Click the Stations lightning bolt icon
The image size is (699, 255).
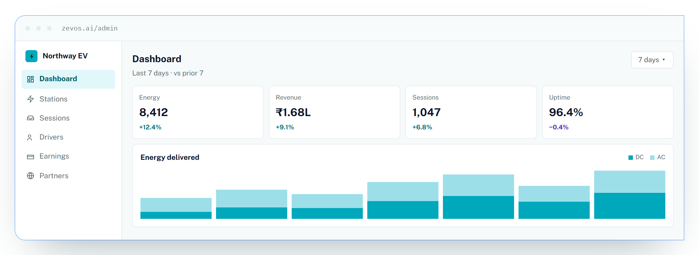pyautogui.click(x=31, y=99)
